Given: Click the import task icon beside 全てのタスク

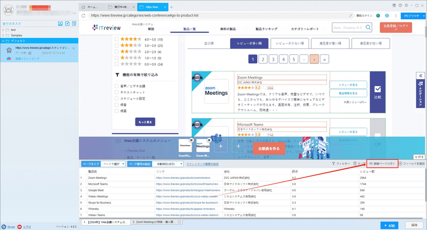Looking at the screenshot, I should tap(60, 23).
